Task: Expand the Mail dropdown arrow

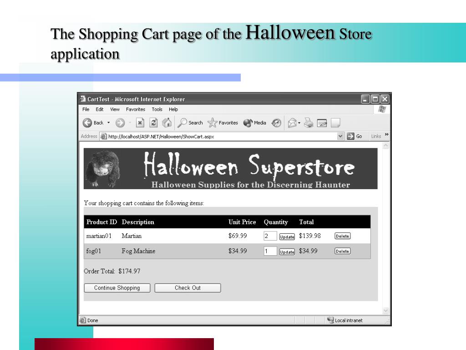Action: point(299,123)
